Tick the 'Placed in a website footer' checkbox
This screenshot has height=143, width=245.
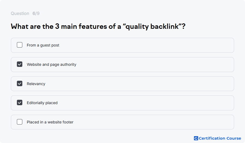click(x=20, y=122)
